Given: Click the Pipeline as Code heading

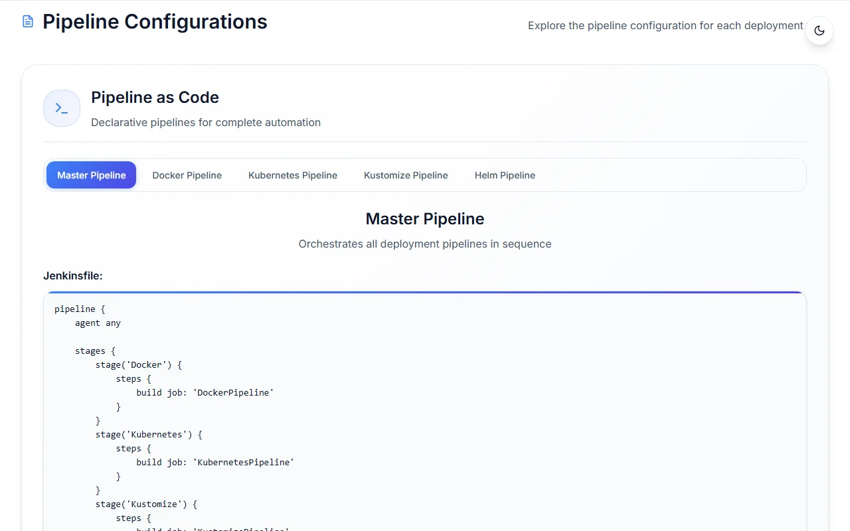Looking at the screenshot, I should click(x=155, y=98).
